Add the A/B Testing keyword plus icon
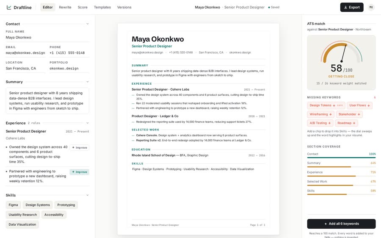This screenshot has height=238, width=381. tap(329, 123)
